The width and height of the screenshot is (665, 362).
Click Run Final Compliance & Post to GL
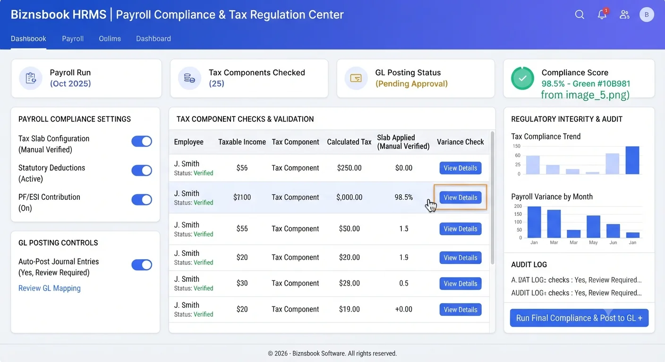tap(579, 318)
